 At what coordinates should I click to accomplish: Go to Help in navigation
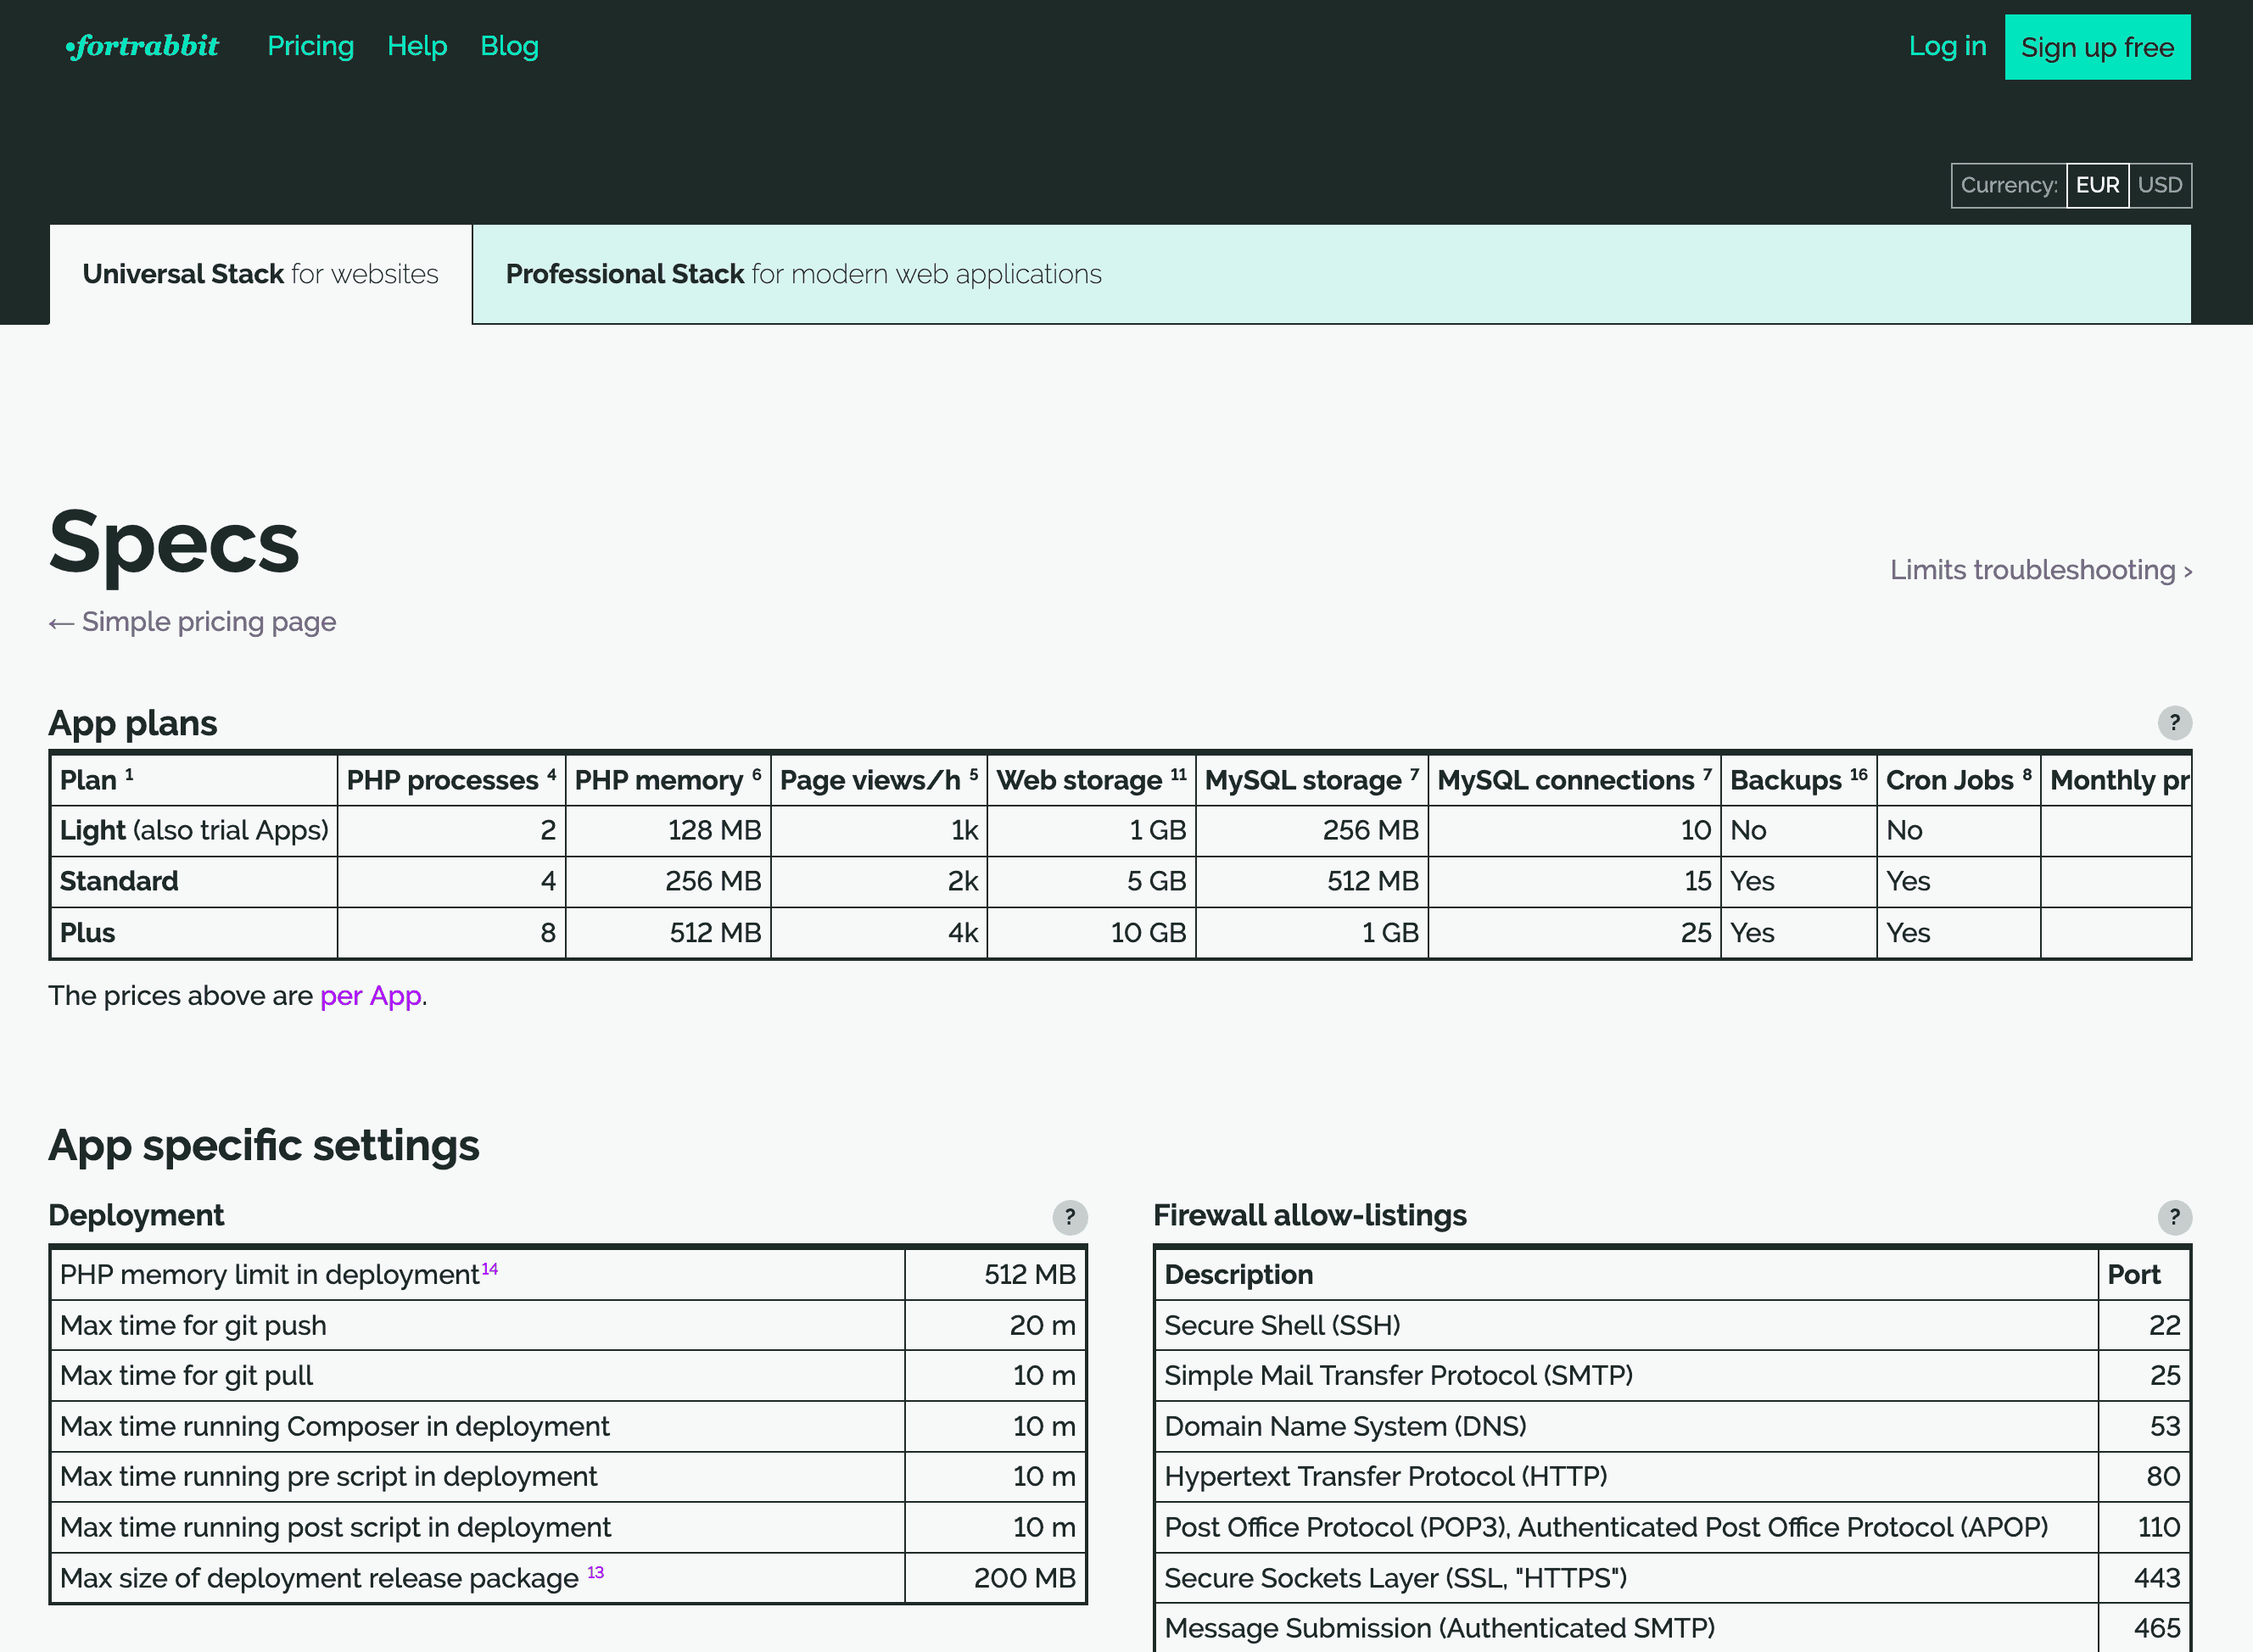[x=416, y=46]
